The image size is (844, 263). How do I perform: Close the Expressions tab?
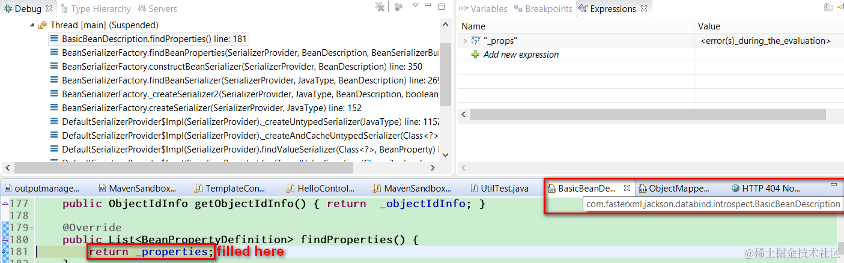point(643,9)
